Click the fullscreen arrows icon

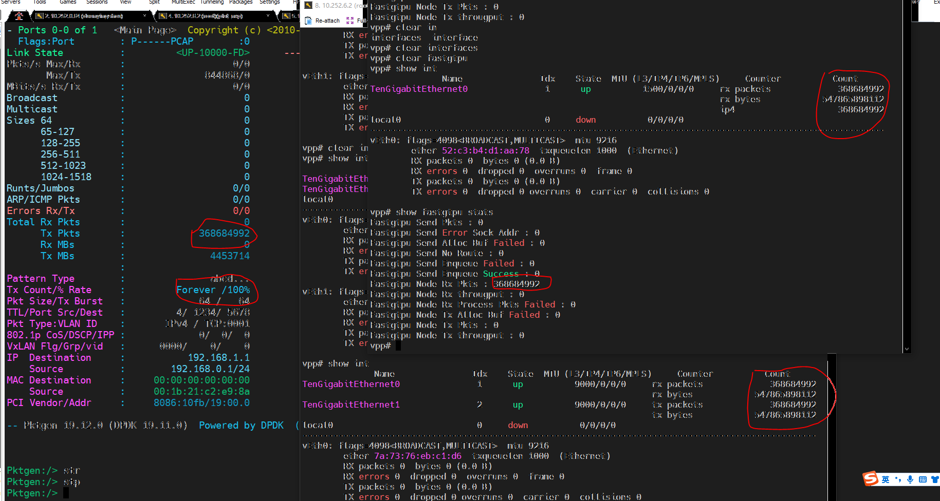[350, 21]
